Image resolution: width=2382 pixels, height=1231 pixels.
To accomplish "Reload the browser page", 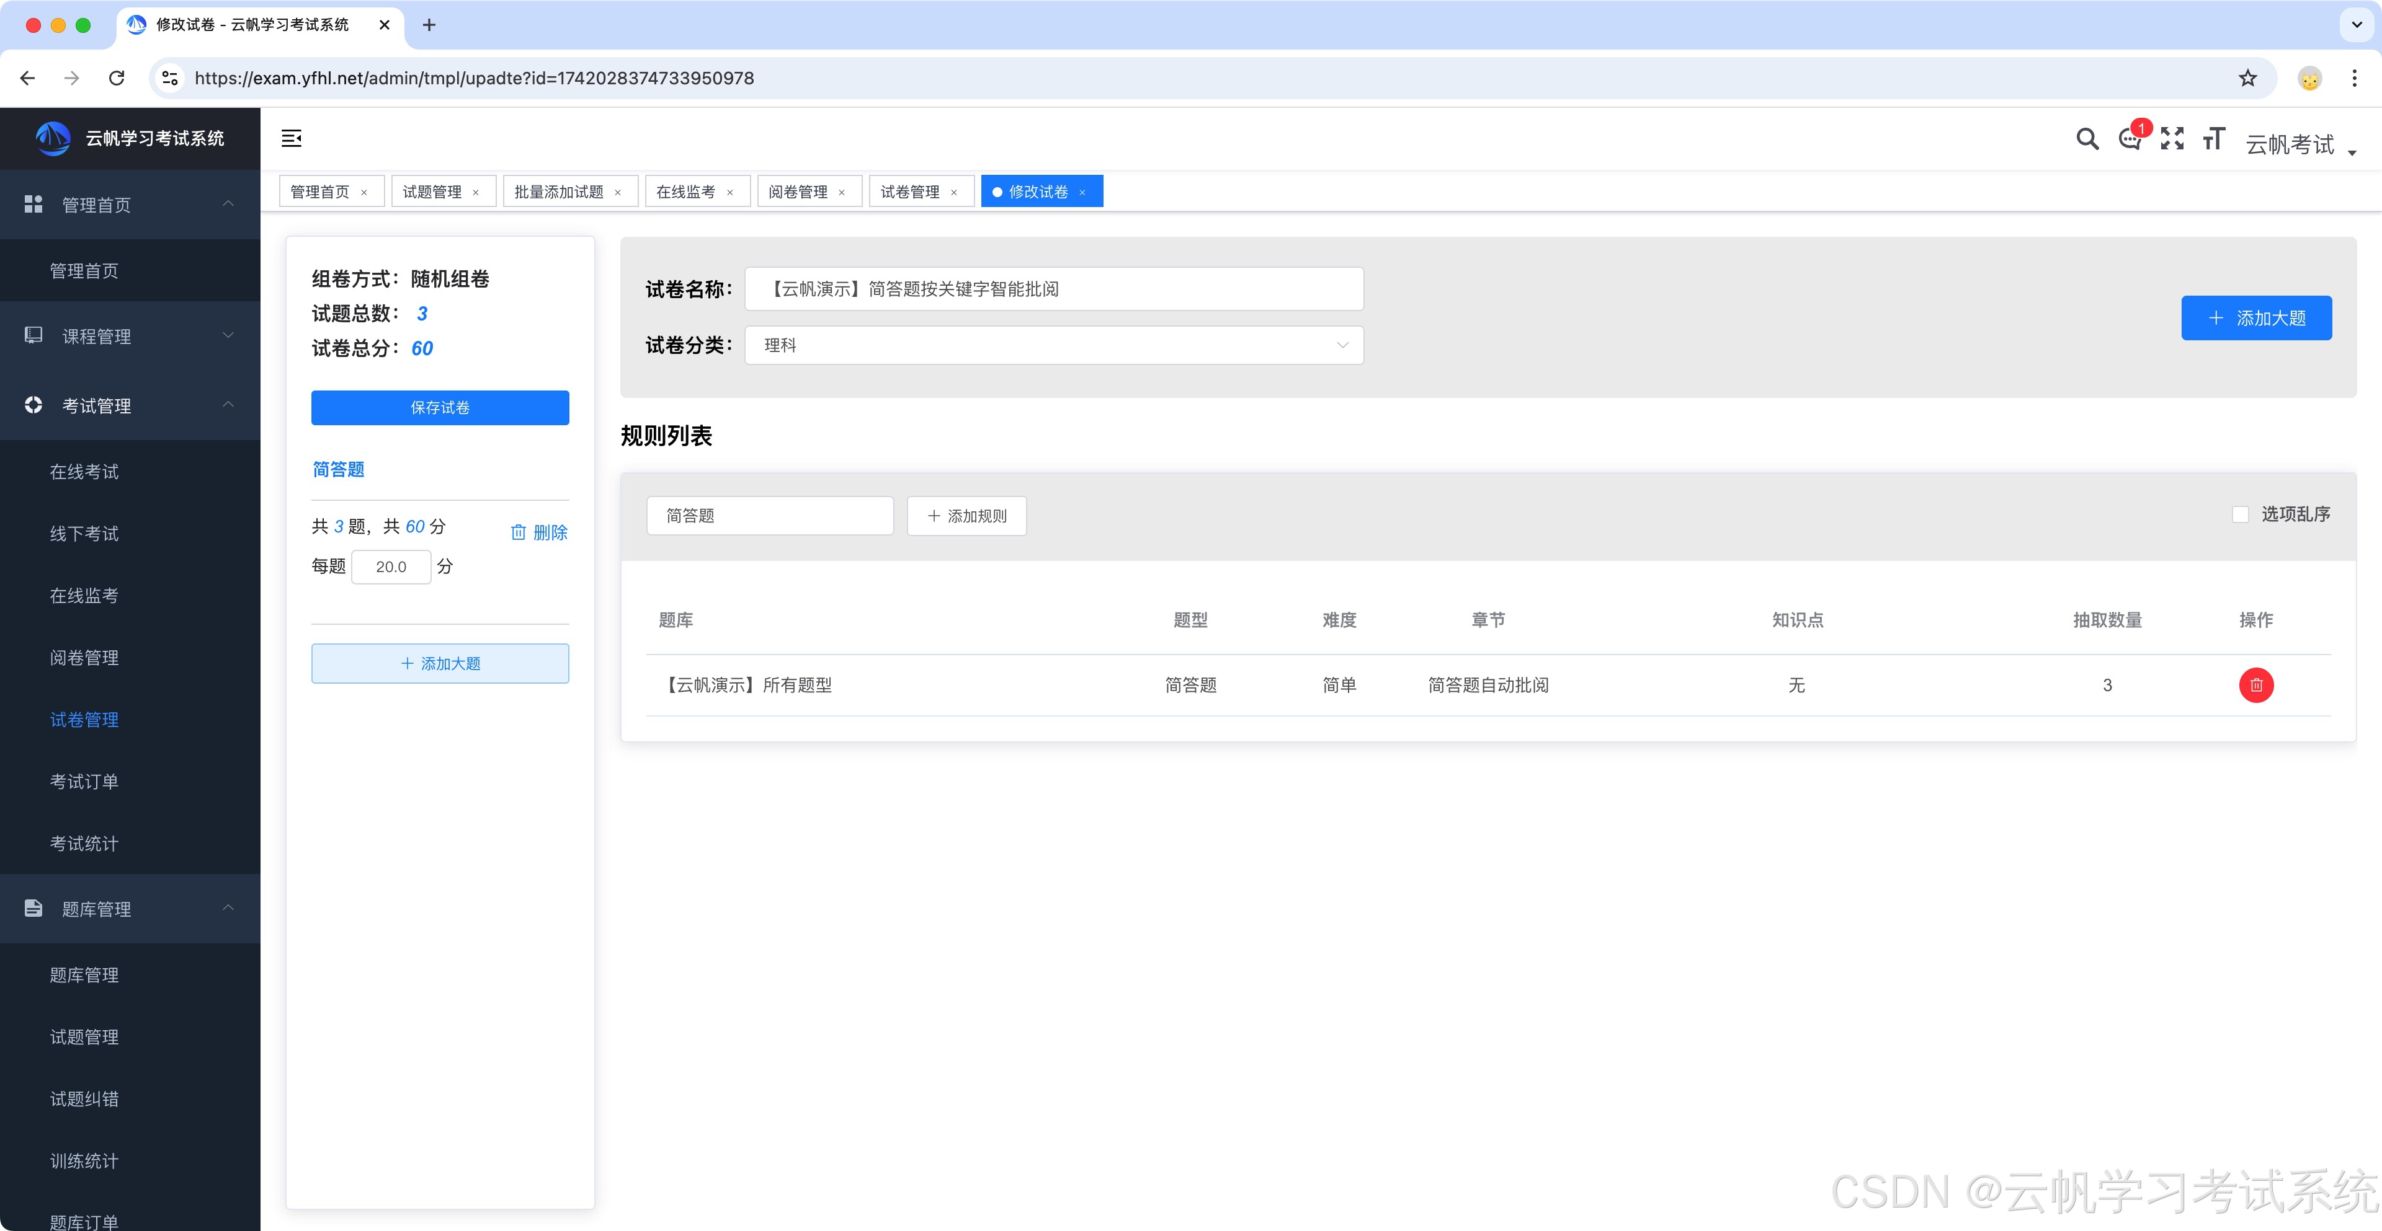I will [x=117, y=79].
